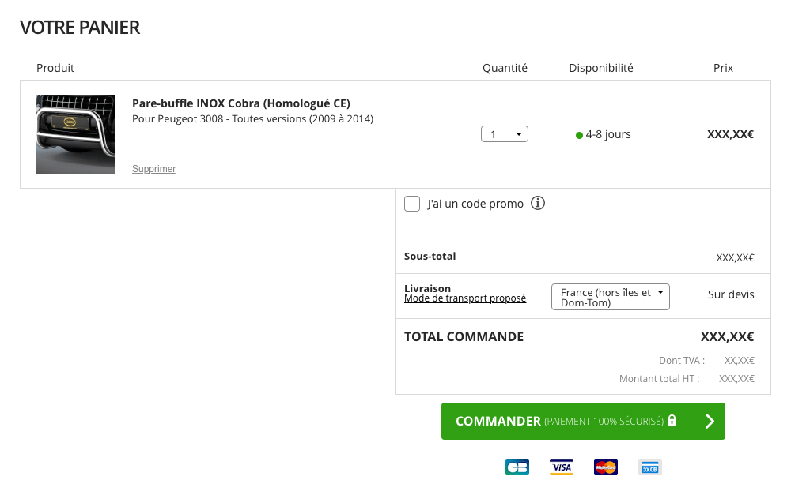Open the delivery country dropdown

tap(611, 297)
